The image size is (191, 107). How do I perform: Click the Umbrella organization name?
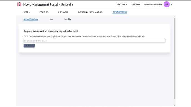pyautogui.click(x=67, y=4)
